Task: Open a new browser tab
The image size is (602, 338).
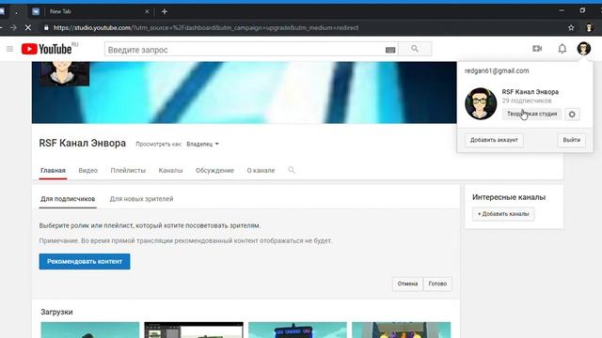Action: coord(165,11)
